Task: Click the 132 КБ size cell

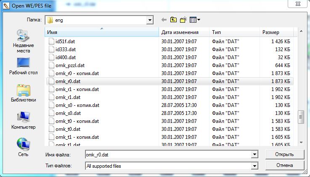Action: pyautogui.click(x=283, y=49)
